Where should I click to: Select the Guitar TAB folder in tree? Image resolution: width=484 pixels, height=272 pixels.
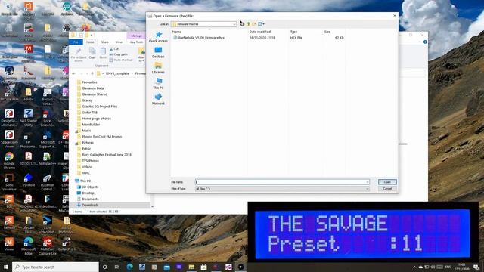pyautogui.click(x=90, y=113)
